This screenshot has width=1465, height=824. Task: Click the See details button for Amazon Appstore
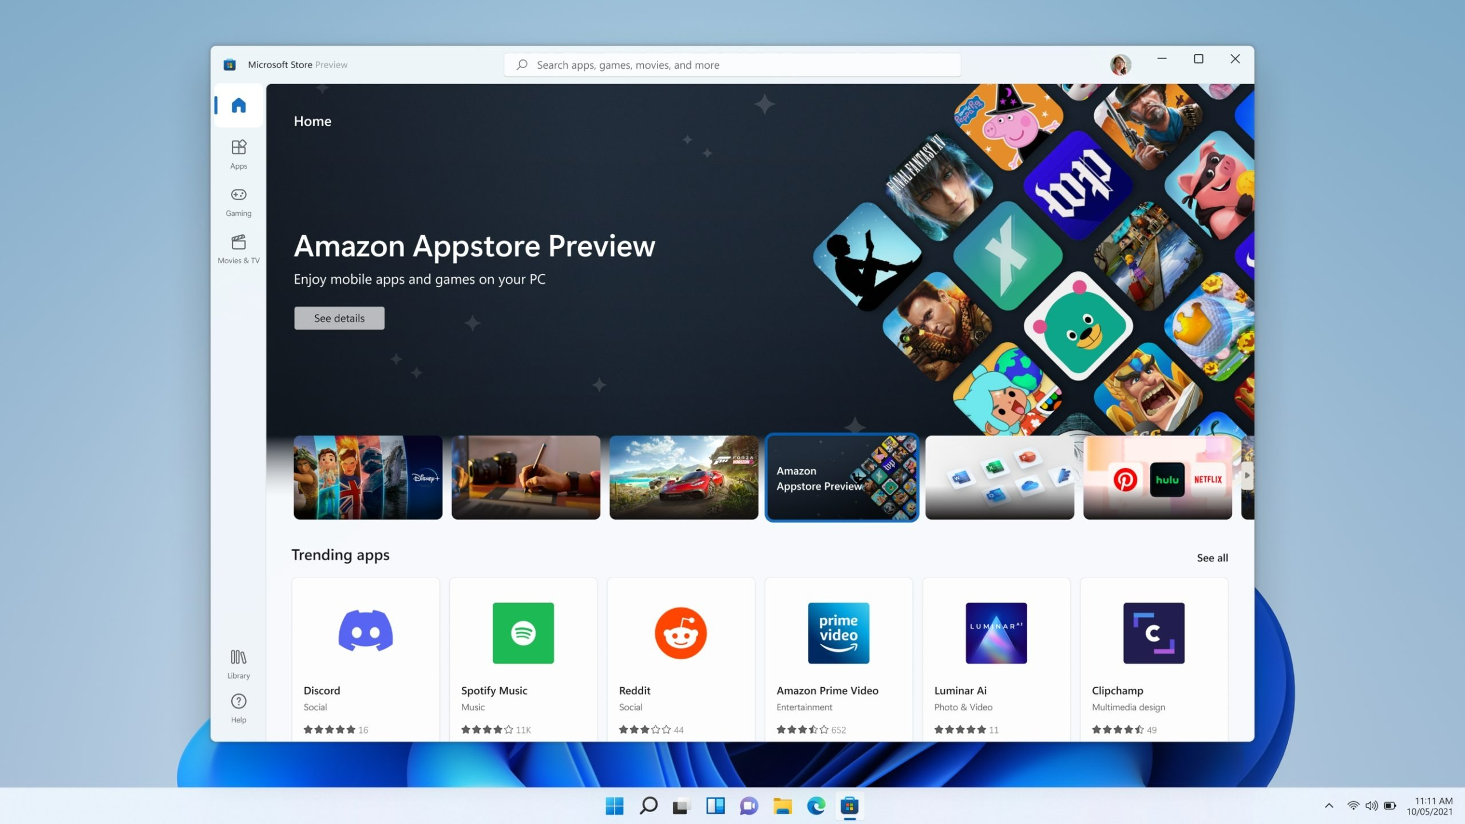(339, 318)
